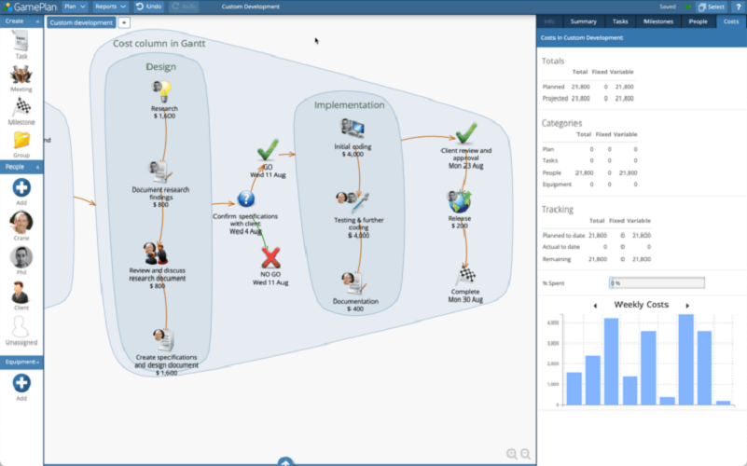This screenshot has height=466, width=747.
Task: Select the Task icon in Create panel
Action: point(21,41)
